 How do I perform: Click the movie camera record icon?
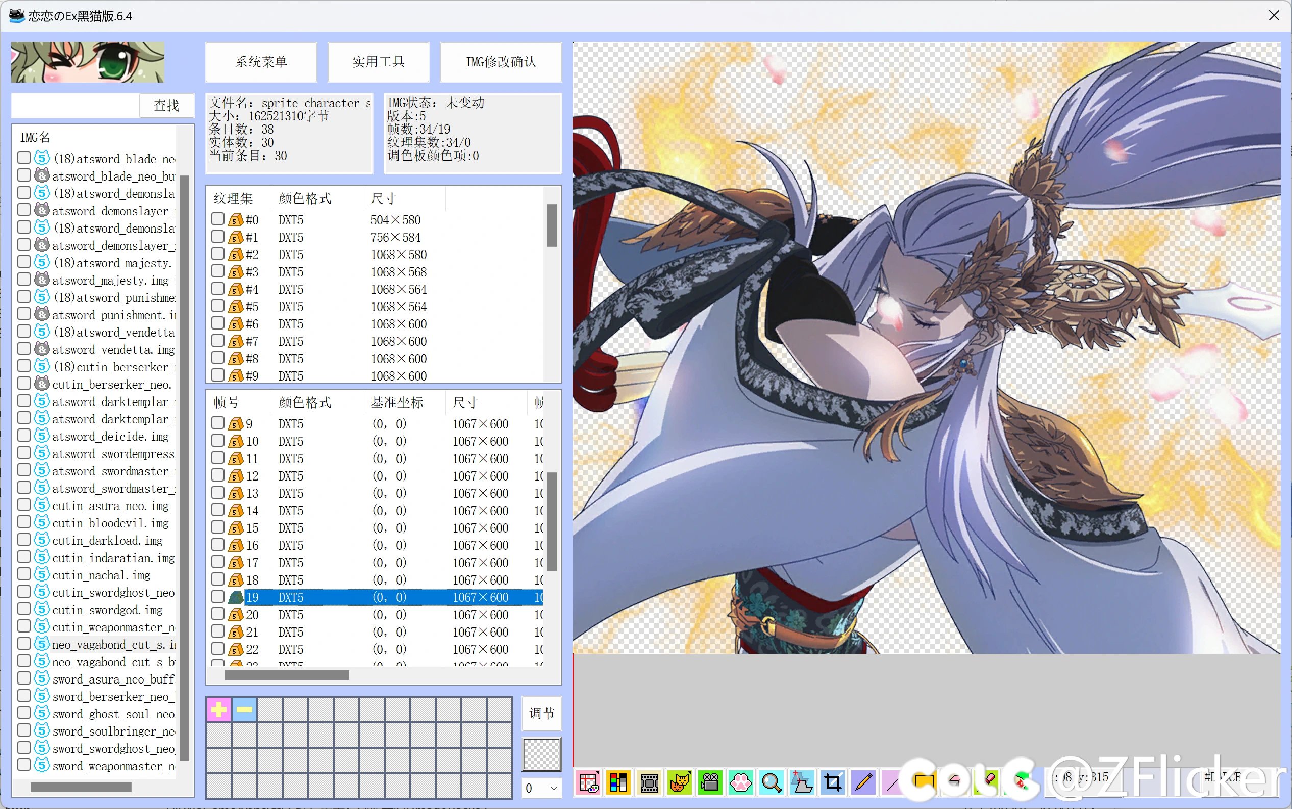coord(710,782)
